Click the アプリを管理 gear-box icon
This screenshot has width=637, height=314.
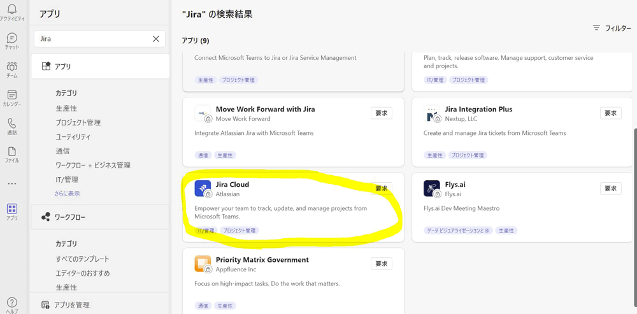click(x=46, y=305)
